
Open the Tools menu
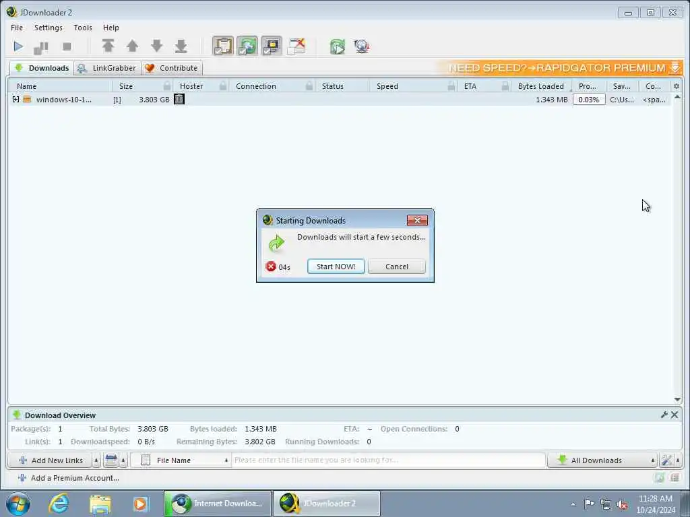pos(83,27)
